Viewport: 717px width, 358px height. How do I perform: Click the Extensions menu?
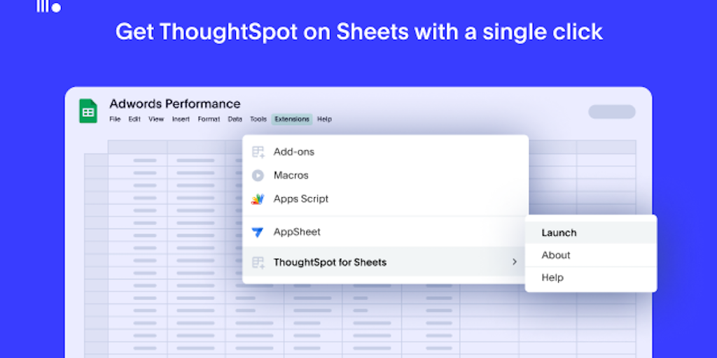[292, 119]
